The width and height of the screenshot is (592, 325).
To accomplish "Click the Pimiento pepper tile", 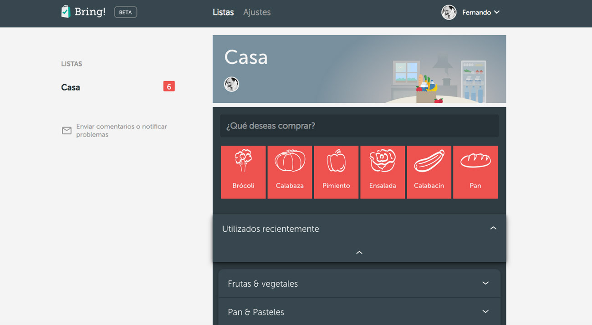I will [x=336, y=172].
